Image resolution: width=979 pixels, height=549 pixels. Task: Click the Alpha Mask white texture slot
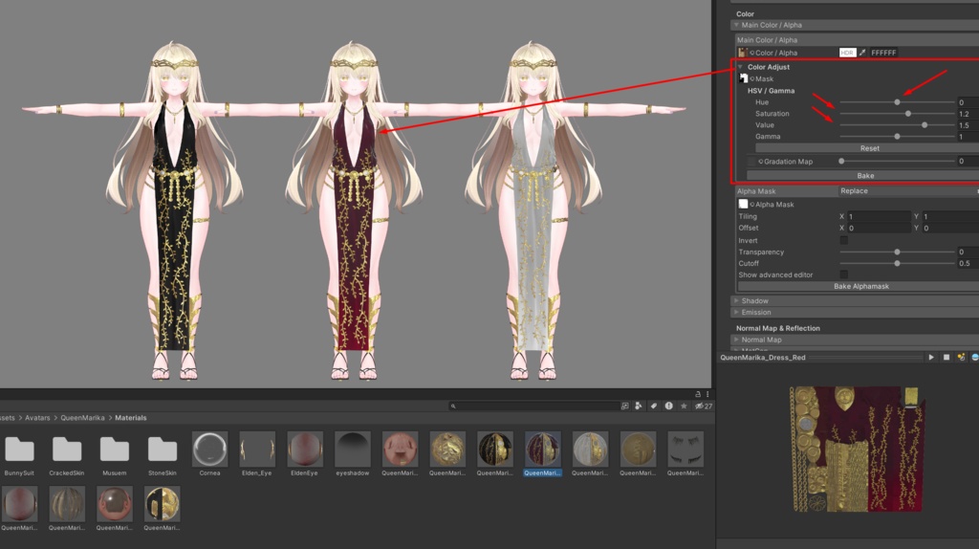point(743,205)
